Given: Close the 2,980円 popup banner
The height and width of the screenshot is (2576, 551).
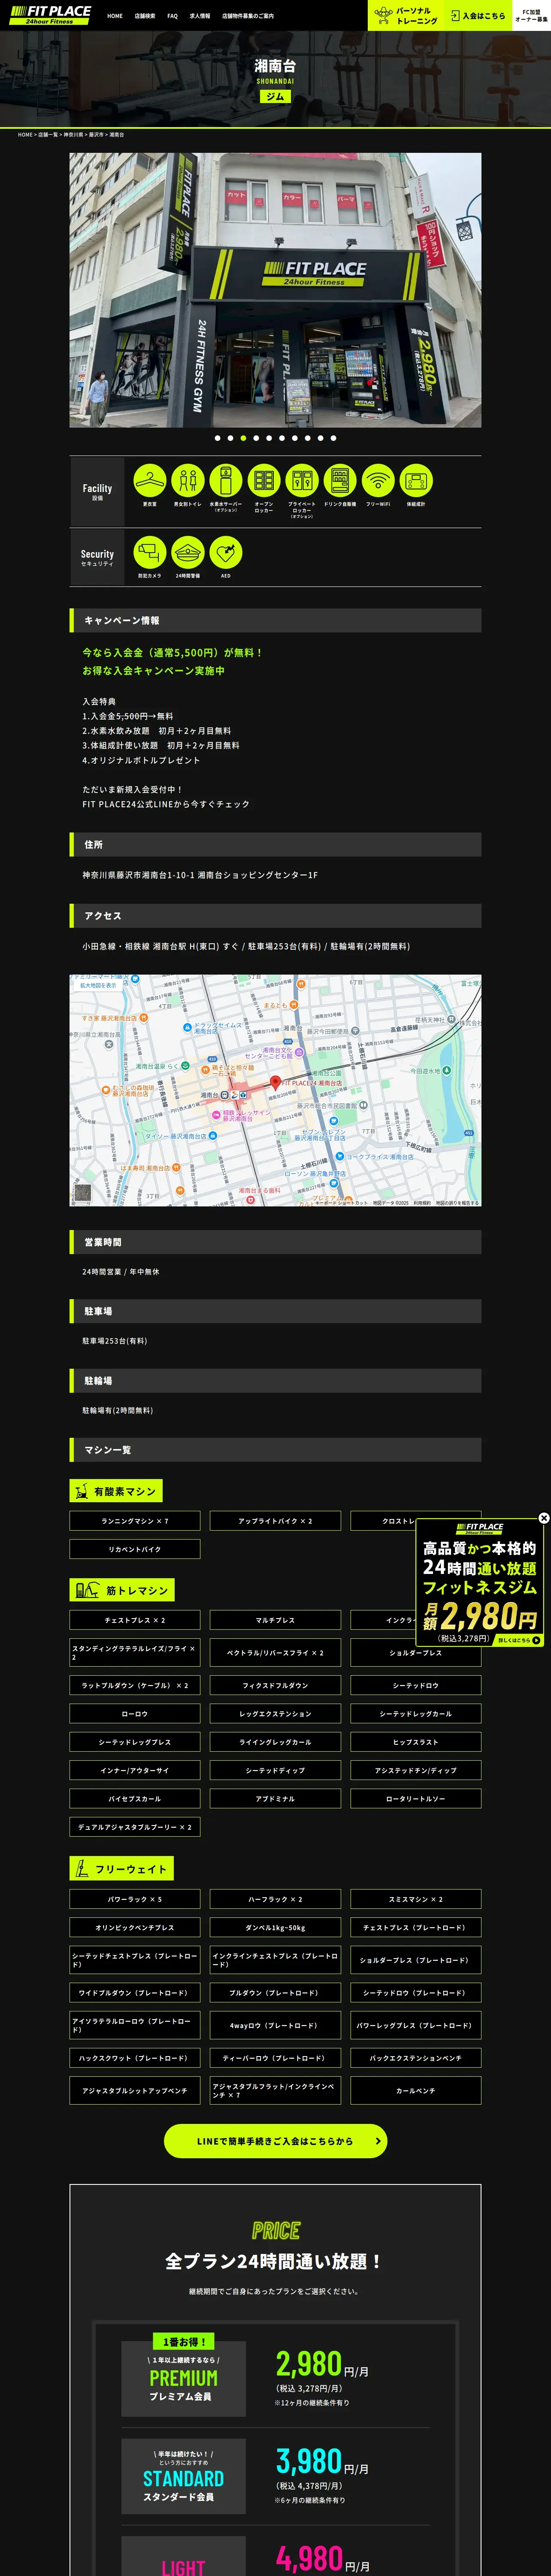Looking at the screenshot, I should tap(544, 1518).
